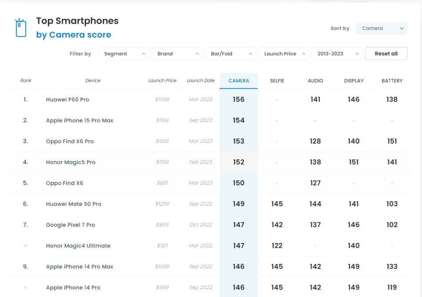Open the Launch Price filter

click(284, 54)
